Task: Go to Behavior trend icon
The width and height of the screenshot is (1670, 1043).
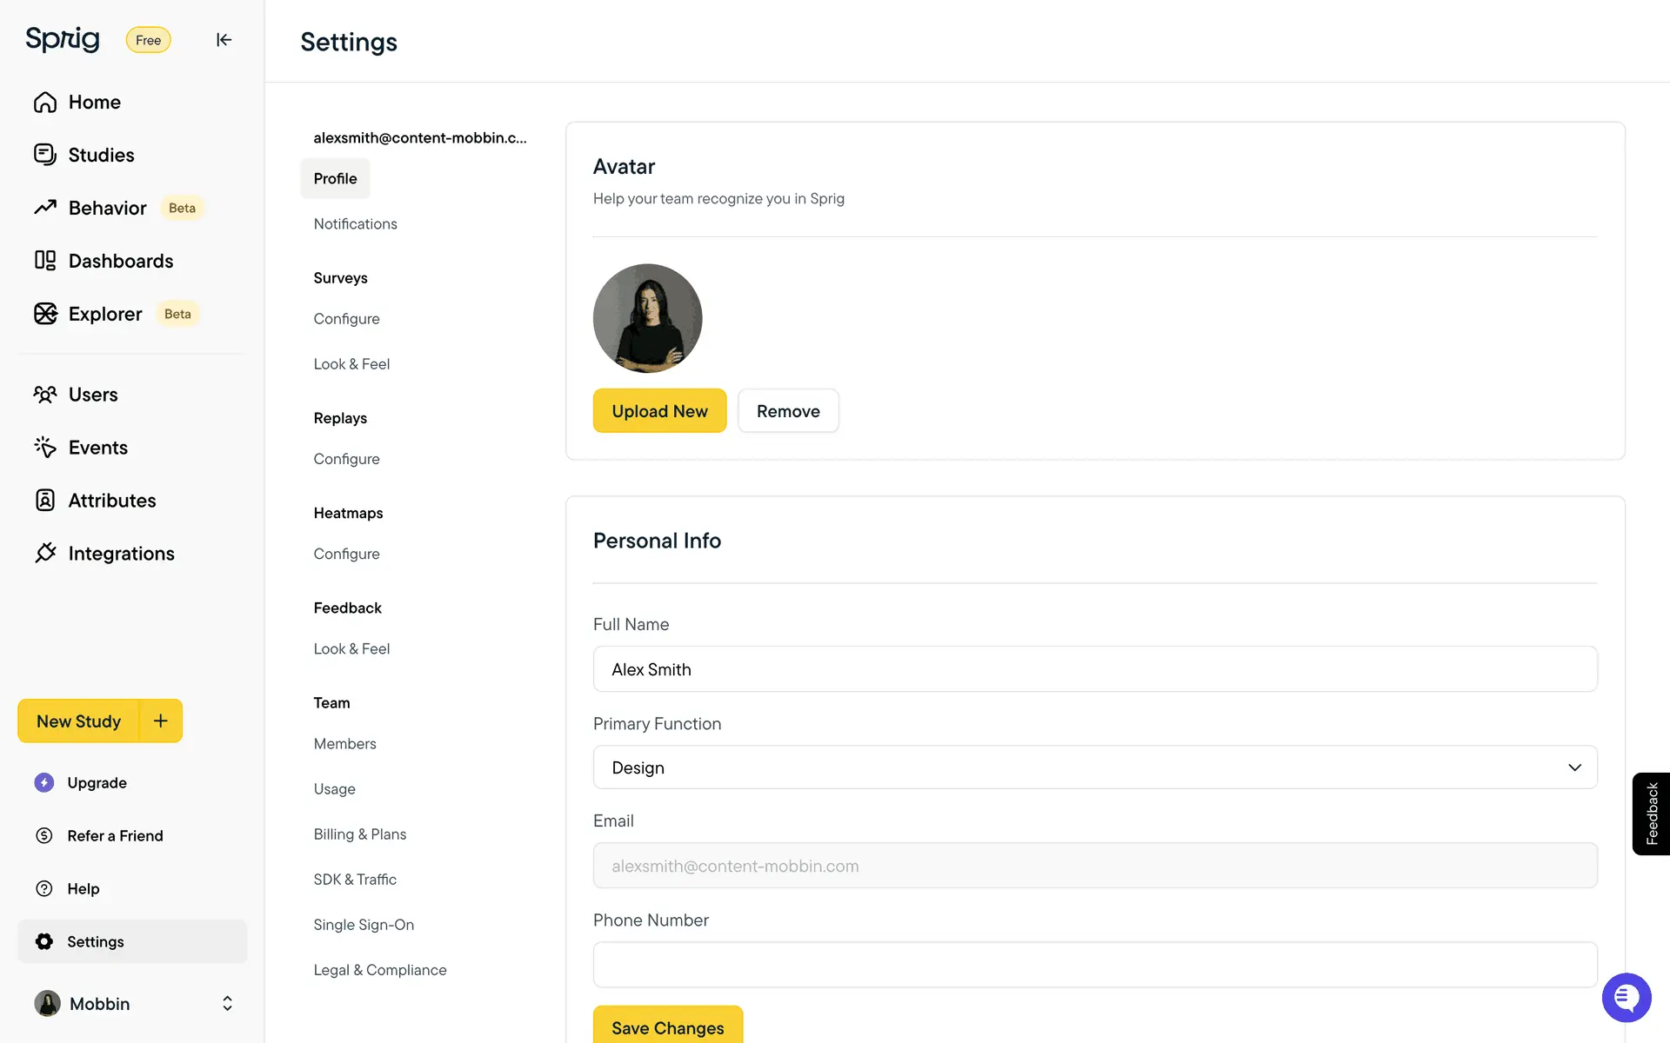Action: 45,208
